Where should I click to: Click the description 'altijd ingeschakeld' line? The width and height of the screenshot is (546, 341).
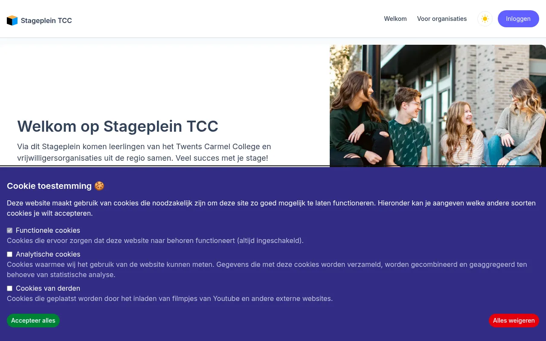[x=155, y=240]
